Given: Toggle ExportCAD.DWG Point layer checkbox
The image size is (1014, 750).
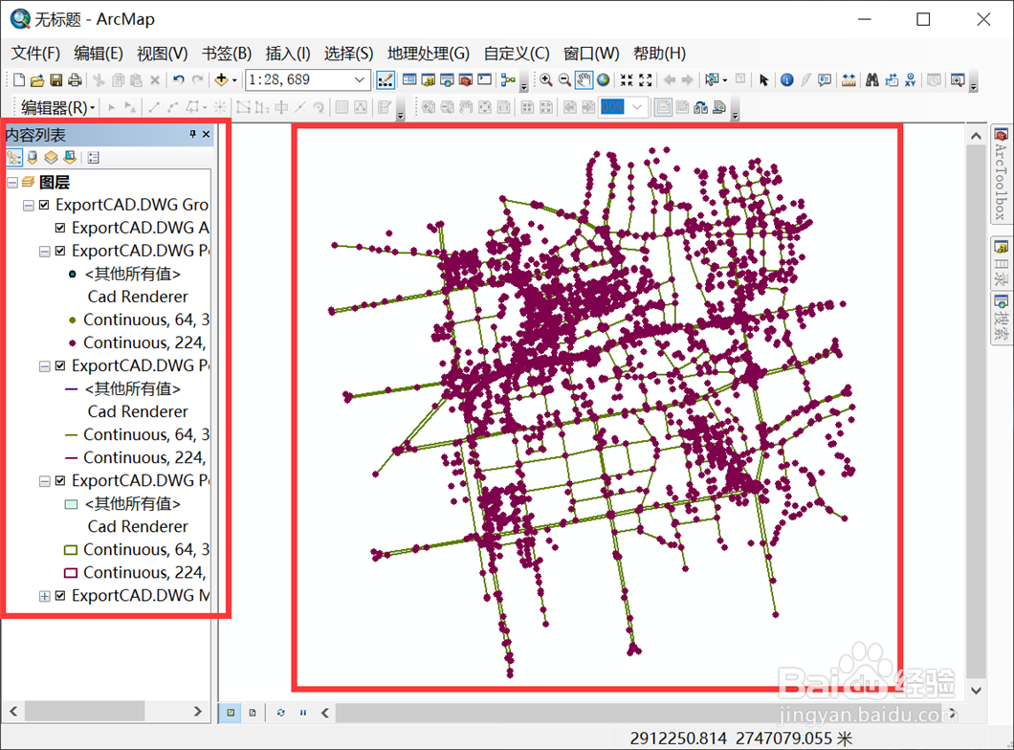Looking at the screenshot, I should pos(60,251).
